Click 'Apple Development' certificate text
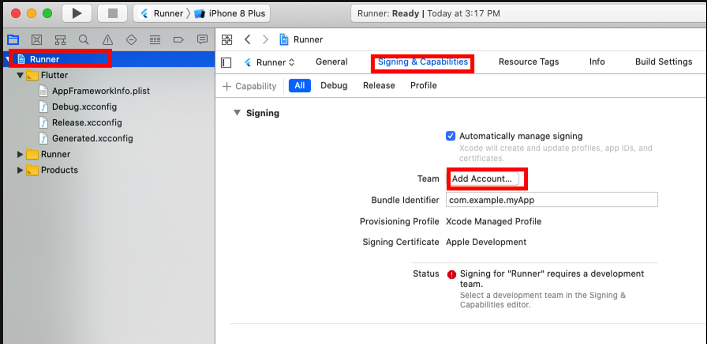Viewport: 707px width, 344px height. tap(486, 242)
